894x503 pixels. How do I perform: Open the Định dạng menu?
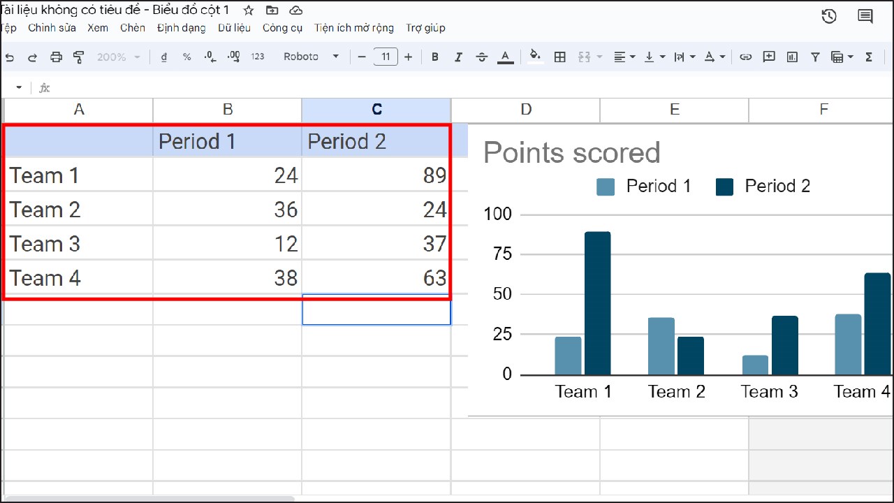click(182, 28)
